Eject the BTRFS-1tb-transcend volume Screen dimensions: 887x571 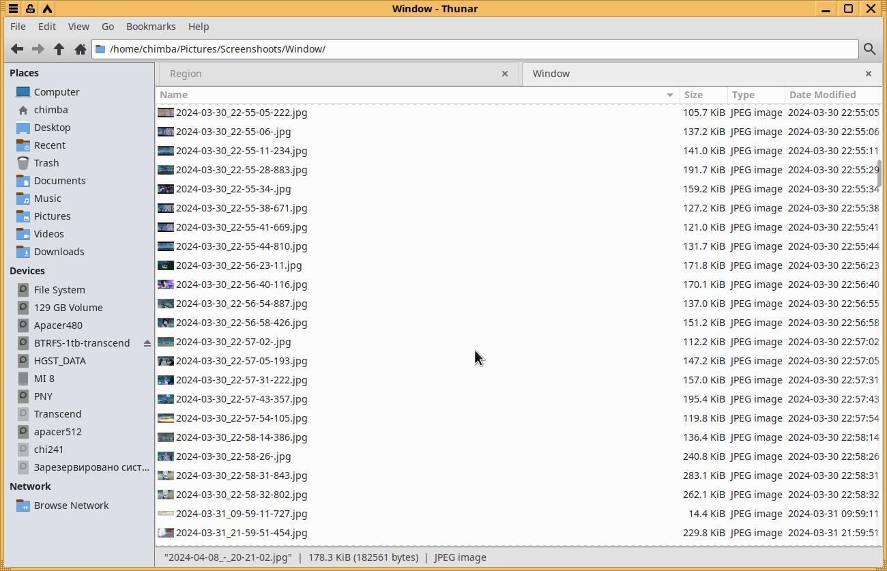147,343
